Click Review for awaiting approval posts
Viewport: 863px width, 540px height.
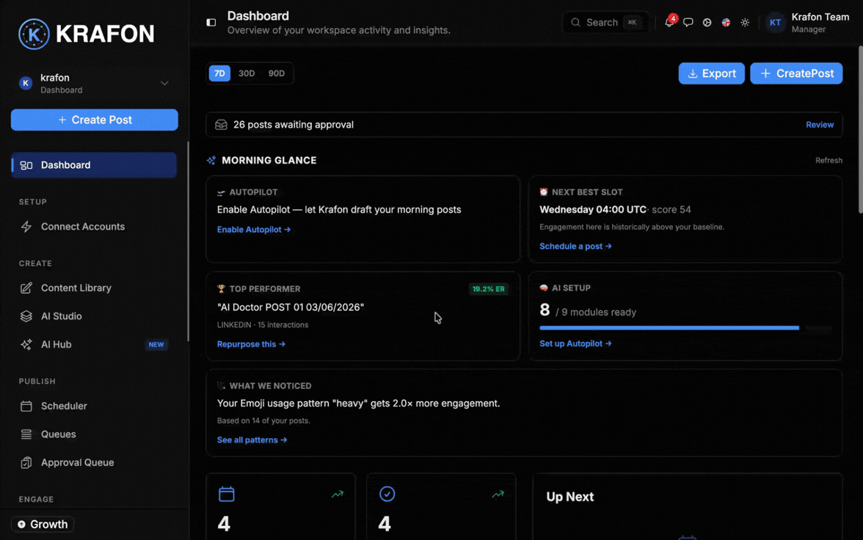pos(820,125)
